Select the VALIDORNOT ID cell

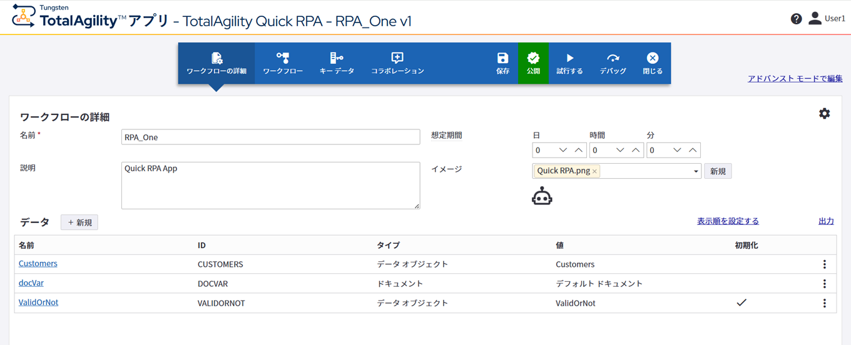(222, 303)
